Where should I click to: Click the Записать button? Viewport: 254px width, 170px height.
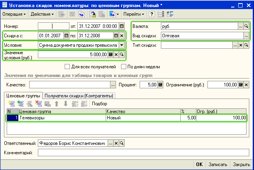[x=218, y=165]
